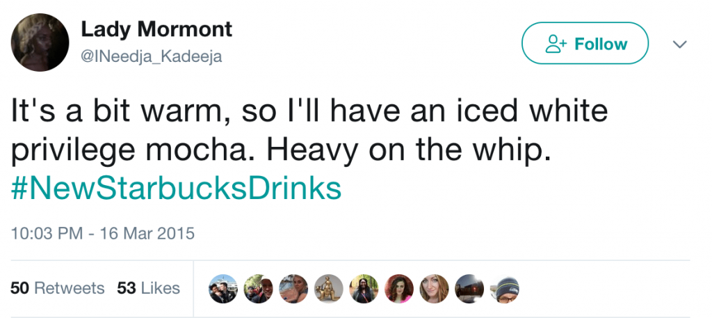The width and height of the screenshot is (712, 318).
Task: Click the add-person icon inside Follow button
Action: [x=555, y=45]
